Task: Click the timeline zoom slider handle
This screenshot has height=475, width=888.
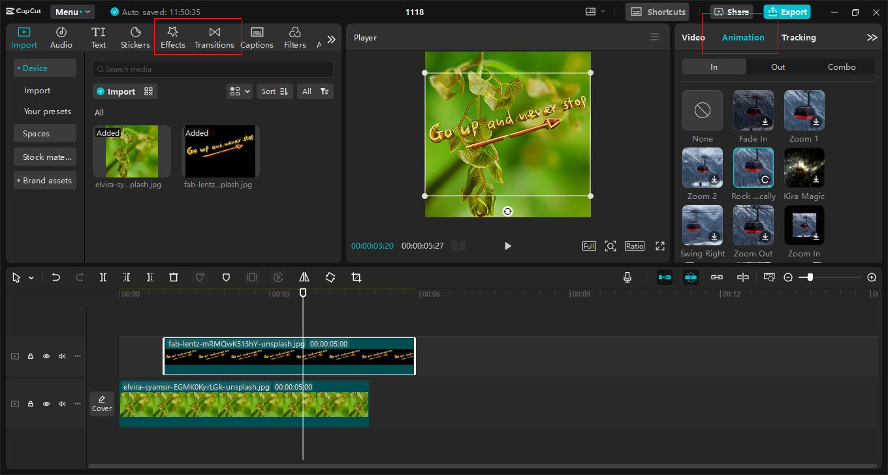Action: [x=810, y=277]
